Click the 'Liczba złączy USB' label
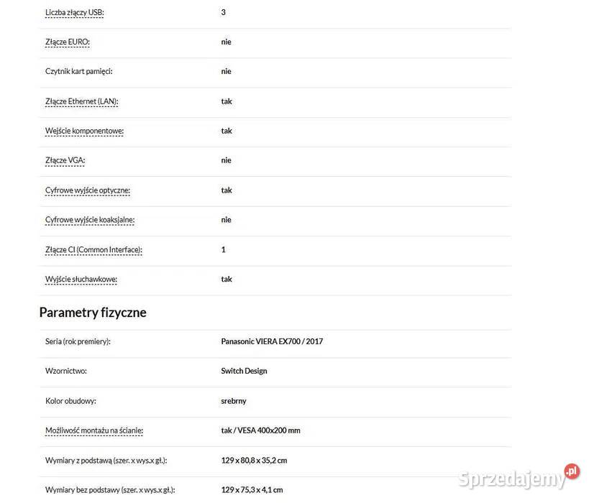 click(x=74, y=12)
